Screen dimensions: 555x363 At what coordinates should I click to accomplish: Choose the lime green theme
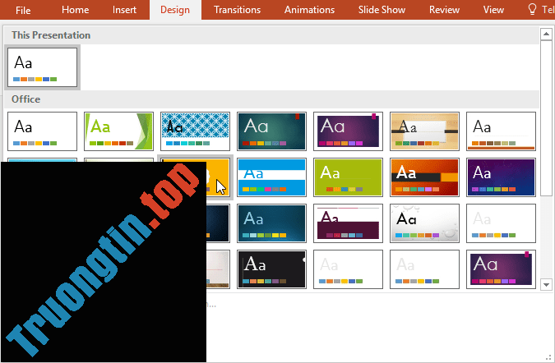pos(348,177)
